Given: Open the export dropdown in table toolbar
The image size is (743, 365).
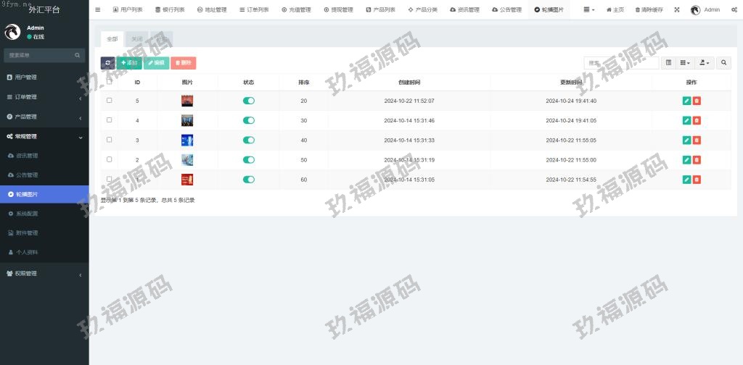Looking at the screenshot, I should point(704,63).
